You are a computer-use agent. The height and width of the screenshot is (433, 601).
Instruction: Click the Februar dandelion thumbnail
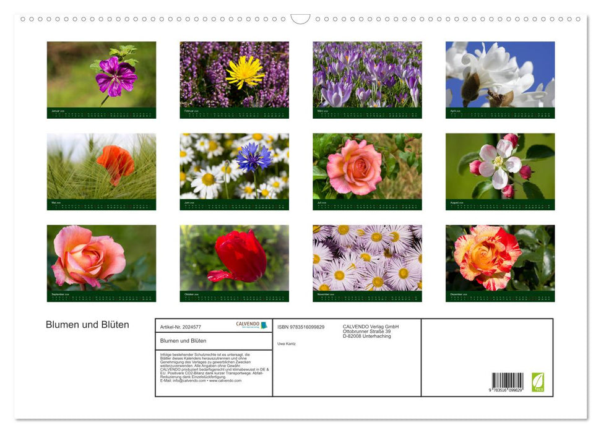pyautogui.click(x=233, y=79)
